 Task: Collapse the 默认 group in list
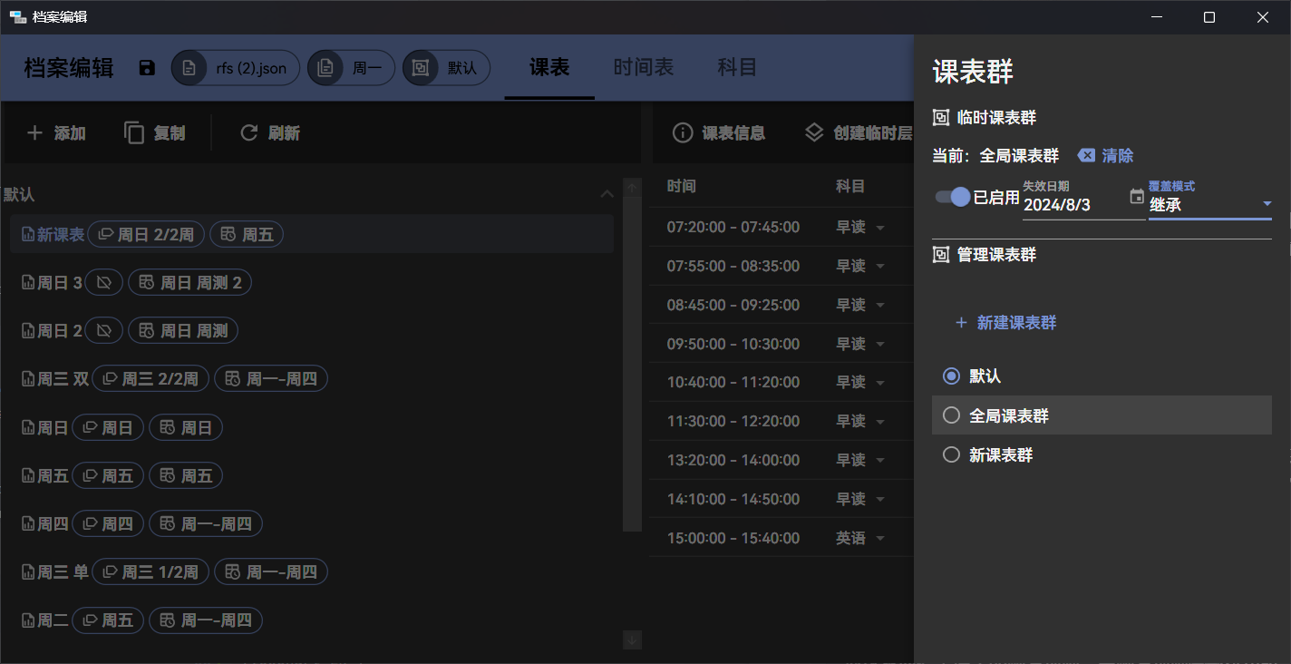tap(607, 194)
